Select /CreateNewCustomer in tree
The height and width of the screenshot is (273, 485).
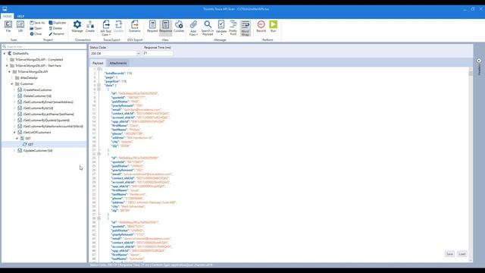(37, 89)
